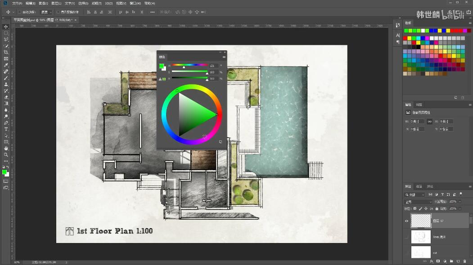Activate the Zoom magnifier tool
473x265 pixels.
tap(6, 155)
